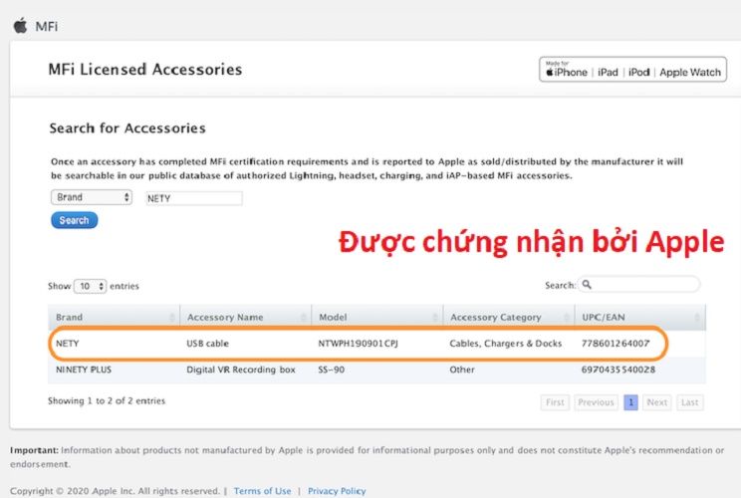741x498 pixels.
Task: Click the MFi header title
Action: pos(47,27)
